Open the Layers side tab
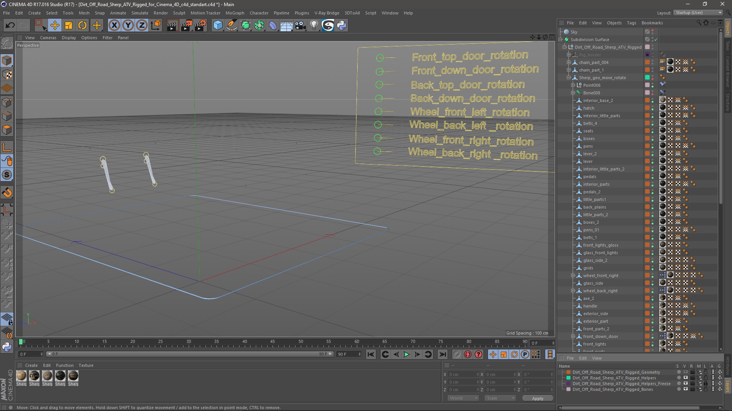732x411 pixels. coord(728,386)
